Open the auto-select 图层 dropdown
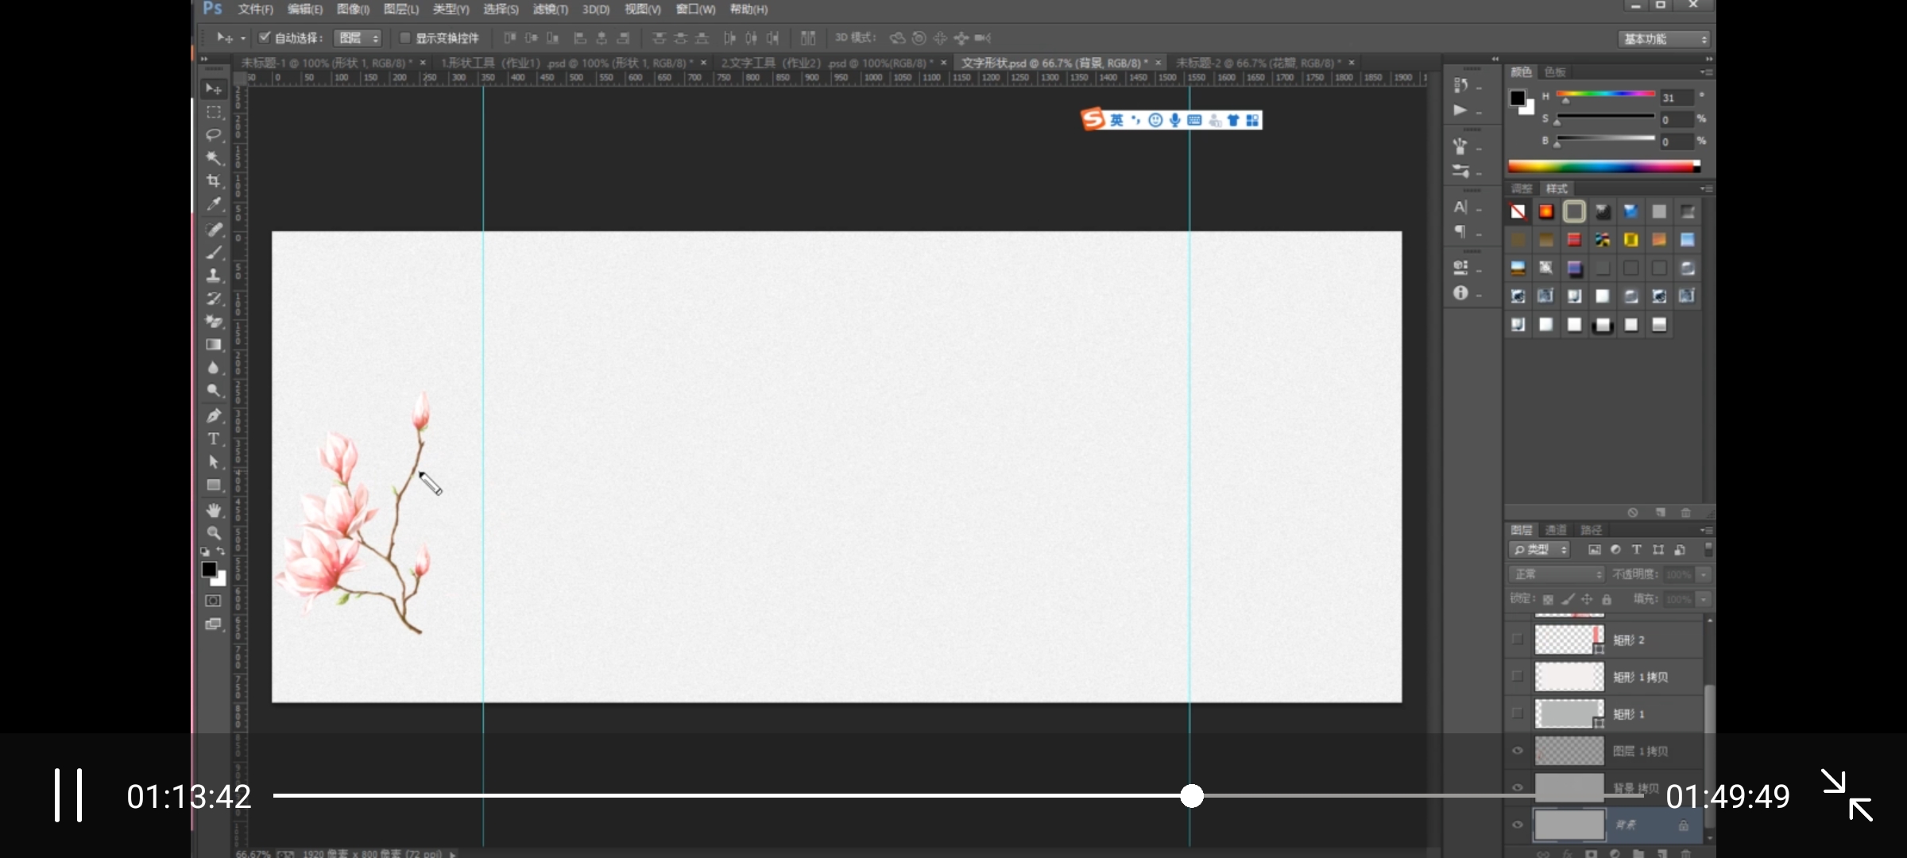Screen dimensions: 1907x858 point(358,38)
